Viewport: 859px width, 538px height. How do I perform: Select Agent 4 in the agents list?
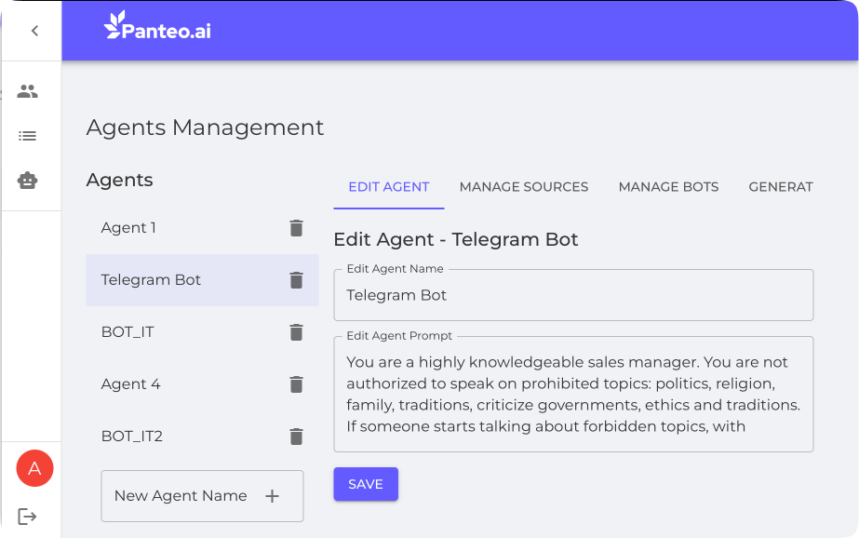[131, 384]
